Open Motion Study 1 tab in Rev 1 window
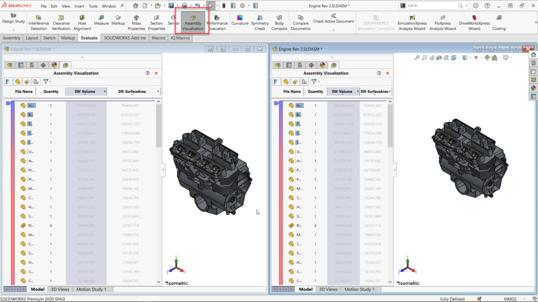Screen dimensions: 538x302 point(91,289)
